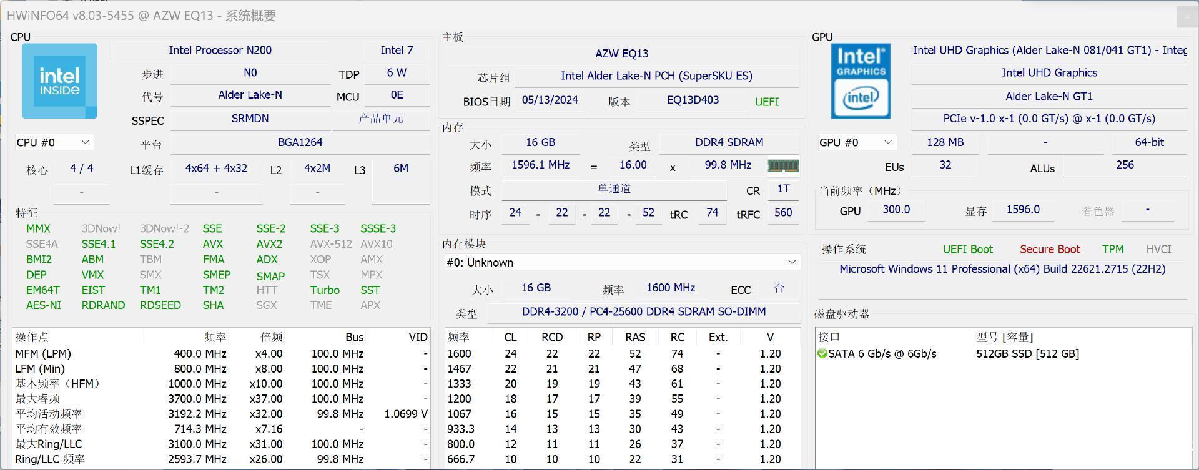Click the Intel Graphics GPU logo
This screenshot has height=470, width=1199.
click(x=861, y=81)
